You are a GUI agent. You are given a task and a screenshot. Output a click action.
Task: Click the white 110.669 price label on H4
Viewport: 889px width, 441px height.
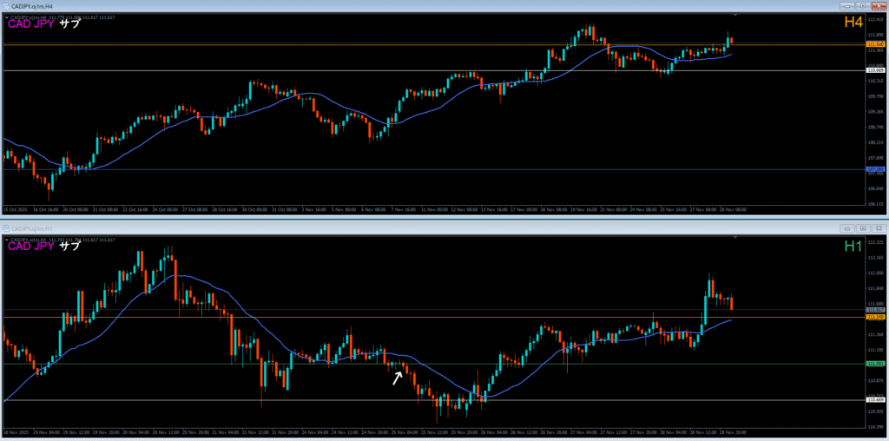coord(875,70)
